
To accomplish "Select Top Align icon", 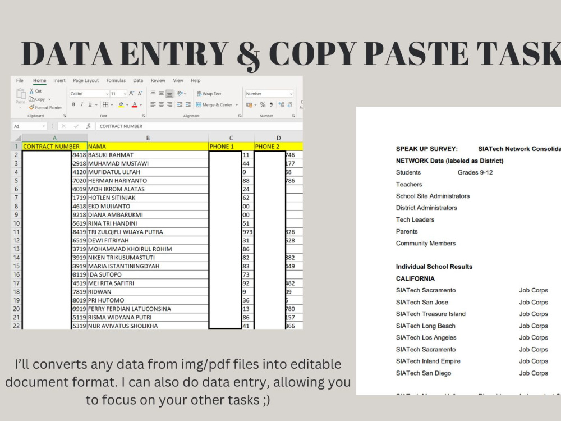I will 153,93.
